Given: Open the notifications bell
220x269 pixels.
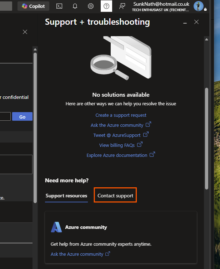Looking at the screenshot, I should tap(75, 6).
